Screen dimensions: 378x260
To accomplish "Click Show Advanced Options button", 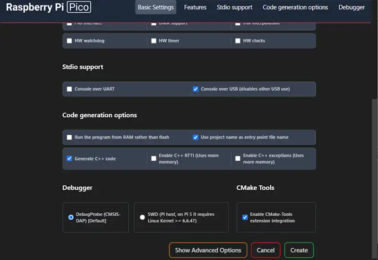I will (208, 250).
